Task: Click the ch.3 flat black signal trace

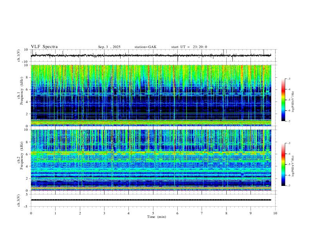Action: [151, 200]
